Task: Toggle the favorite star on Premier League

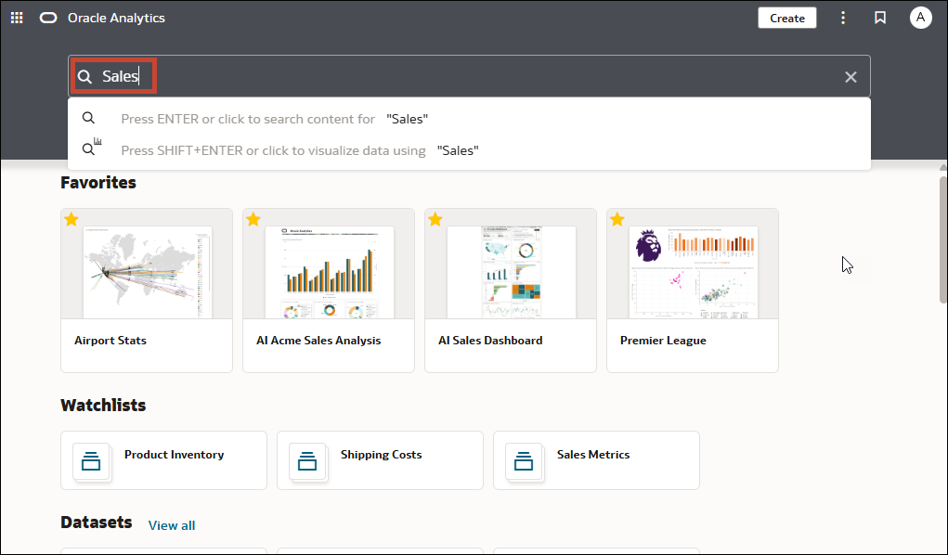Action: (x=617, y=219)
